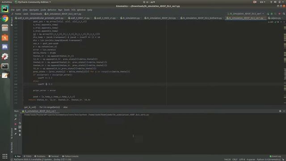The image size is (286, 161).
Task: Open Run panel settings gear
Action: point(280,111)
